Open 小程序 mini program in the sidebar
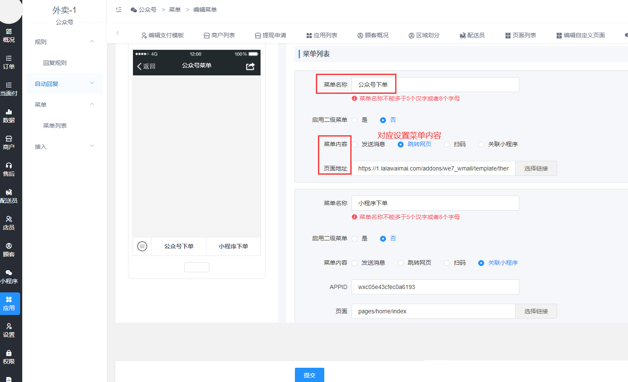 [9, 277]
